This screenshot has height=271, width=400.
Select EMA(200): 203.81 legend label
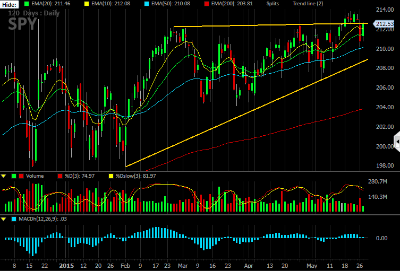pos(232,4)
